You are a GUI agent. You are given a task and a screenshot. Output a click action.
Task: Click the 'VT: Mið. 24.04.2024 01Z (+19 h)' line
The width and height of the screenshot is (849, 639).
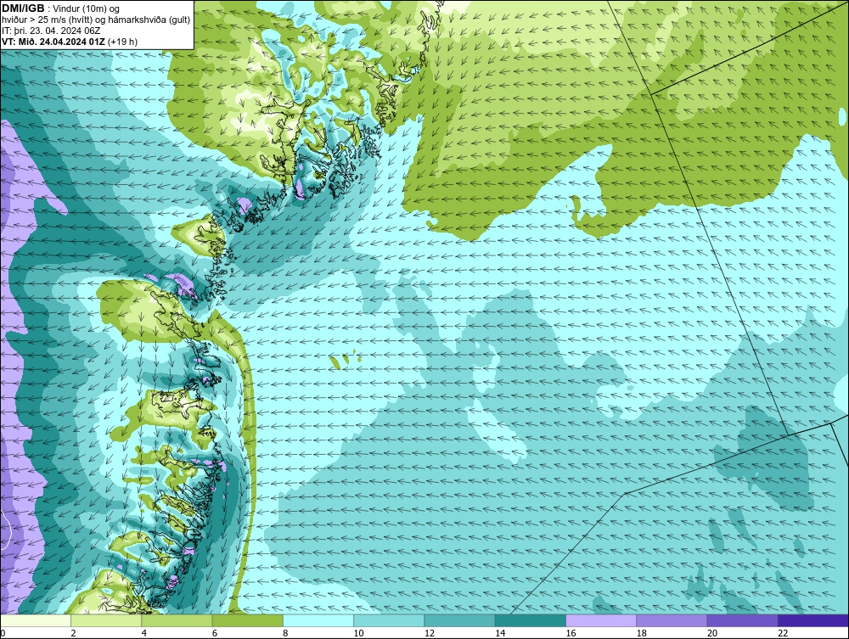70,42
